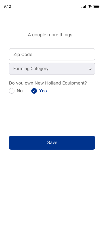Click the chevron arrow in Farming Category
This screenshot has width=104, height=225.
click(x=90, y=69)
